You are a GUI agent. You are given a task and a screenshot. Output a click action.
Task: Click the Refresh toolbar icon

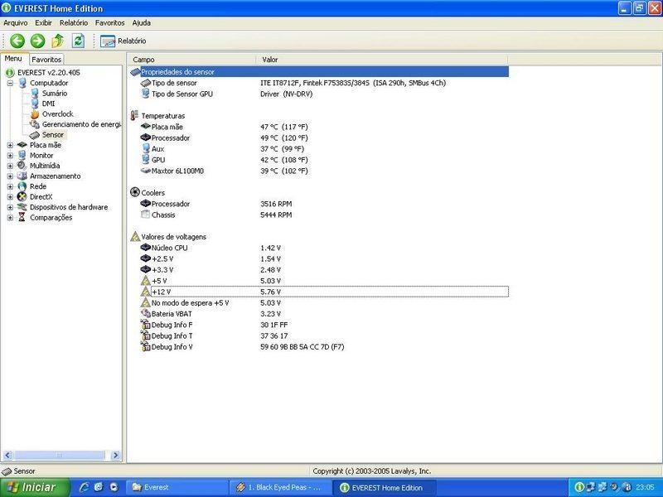[x=78, y=41]
